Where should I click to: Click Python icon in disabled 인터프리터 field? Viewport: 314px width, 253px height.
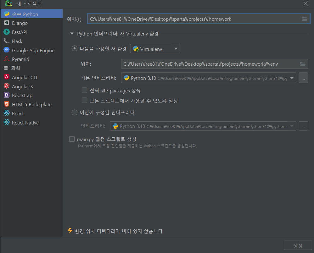point(115,126)
